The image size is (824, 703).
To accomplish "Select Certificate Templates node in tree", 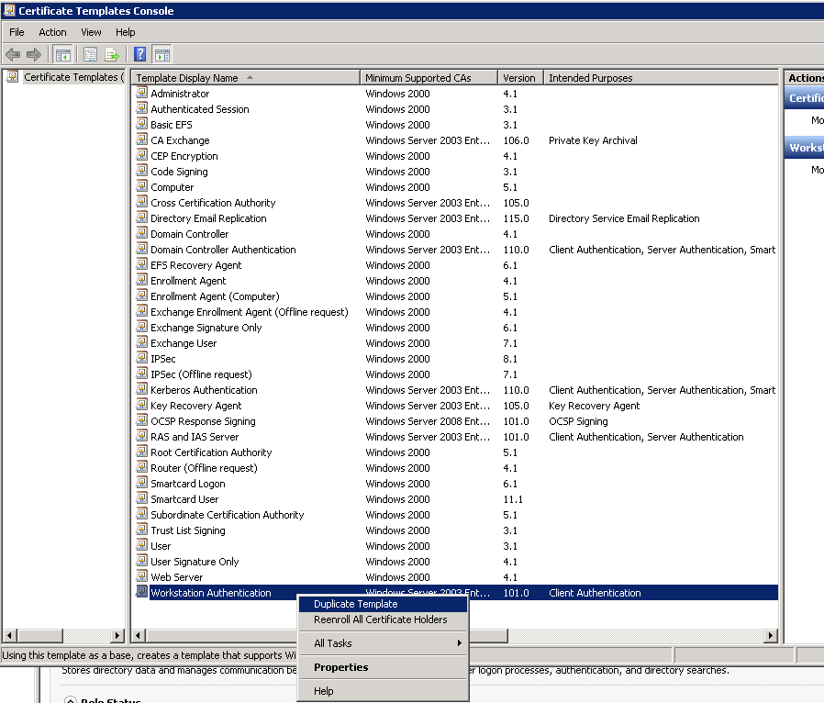I will pos(72,77).
